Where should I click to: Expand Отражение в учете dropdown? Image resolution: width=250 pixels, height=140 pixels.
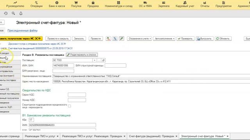coord(139,38)
